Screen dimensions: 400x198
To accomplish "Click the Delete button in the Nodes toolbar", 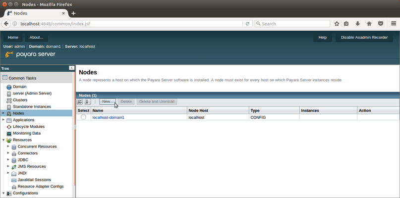I will pyautogui.click(x=126, y=101).
